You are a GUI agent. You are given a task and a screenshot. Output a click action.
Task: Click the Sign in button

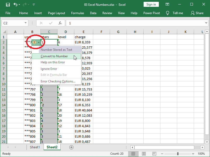coord(151,4)
